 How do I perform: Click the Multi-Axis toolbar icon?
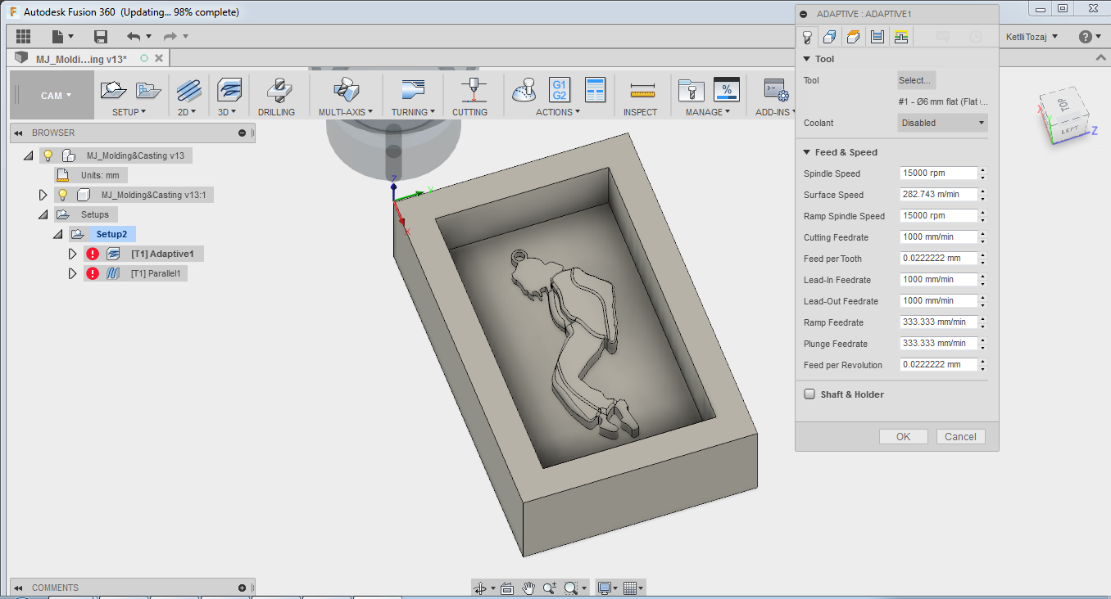[345, 90]
